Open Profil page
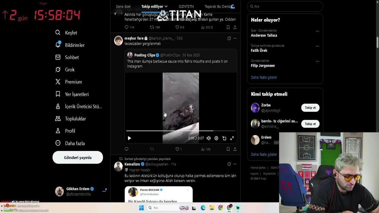The height and width of the screenshot is (213, 379). [65, 131]
